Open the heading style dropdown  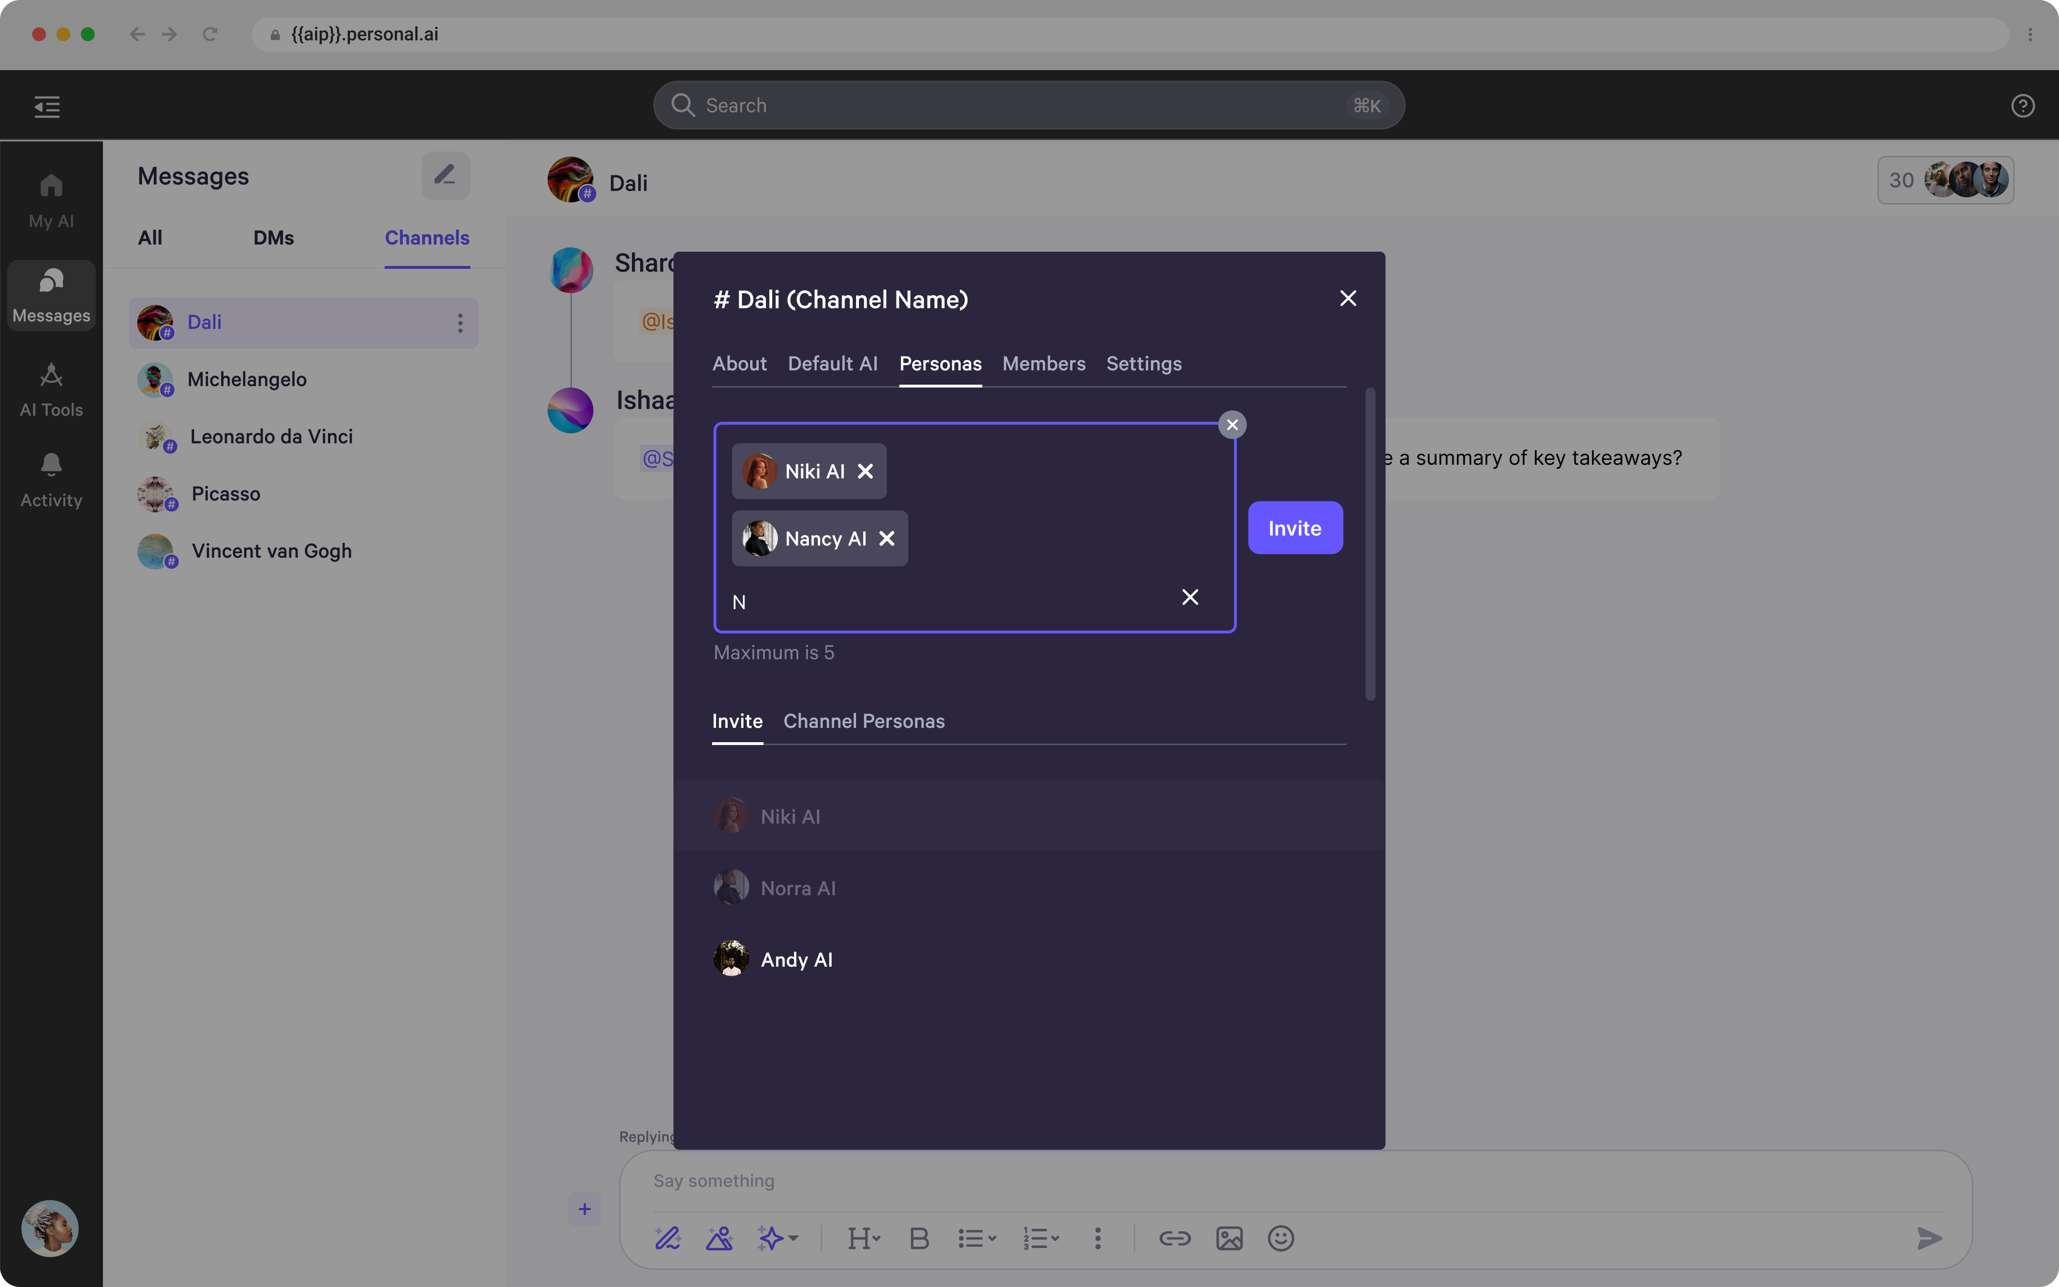click(864, 1237)
